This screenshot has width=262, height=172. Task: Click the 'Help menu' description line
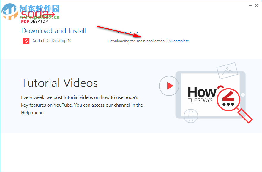click(x=32, y=113)
